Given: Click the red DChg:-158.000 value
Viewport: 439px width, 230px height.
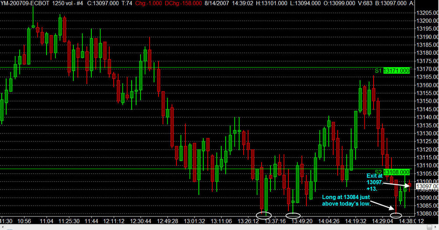Looking at the screenshot, I should 184,4.
